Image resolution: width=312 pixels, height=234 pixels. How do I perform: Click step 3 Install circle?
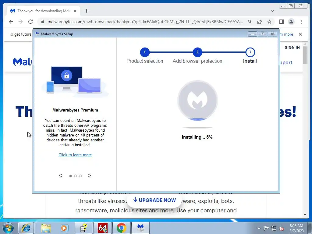[x=250, y=52]
